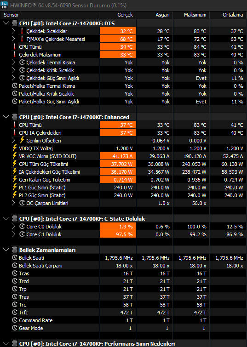Collapse the Bellek Zamanlamaları group
Image resolution: width=247 pixels, height=347 pixels.
6,250
